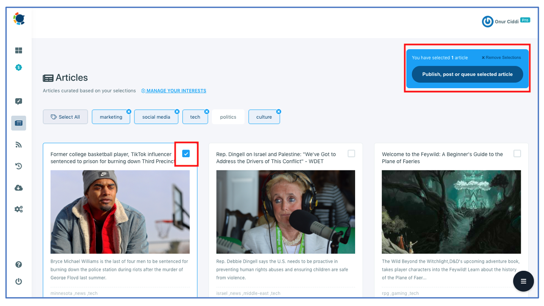Click the 'Bryce Michael Williams' article description

(x=119, y=270)
